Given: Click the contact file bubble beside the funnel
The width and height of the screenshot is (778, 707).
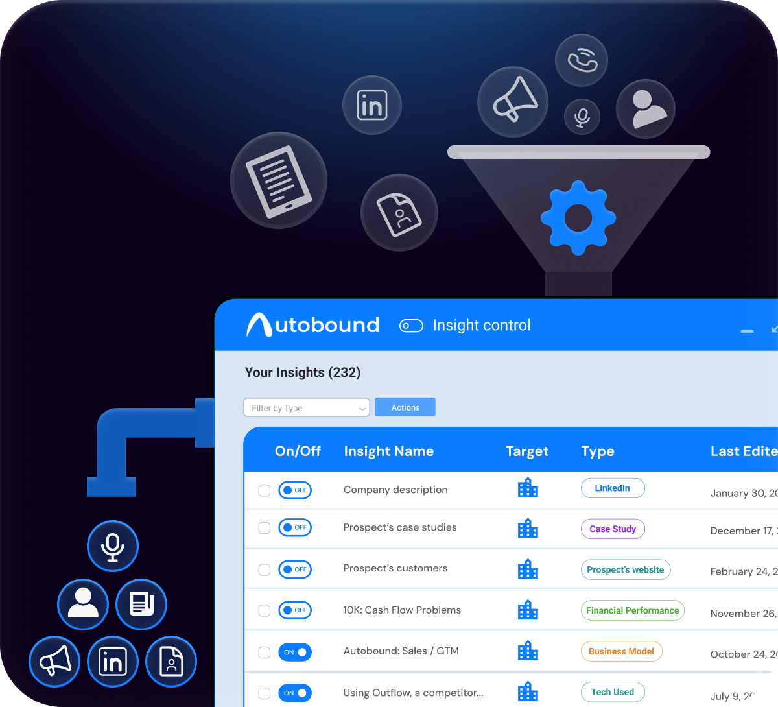Looking at the screenshot, I should 399,213.
